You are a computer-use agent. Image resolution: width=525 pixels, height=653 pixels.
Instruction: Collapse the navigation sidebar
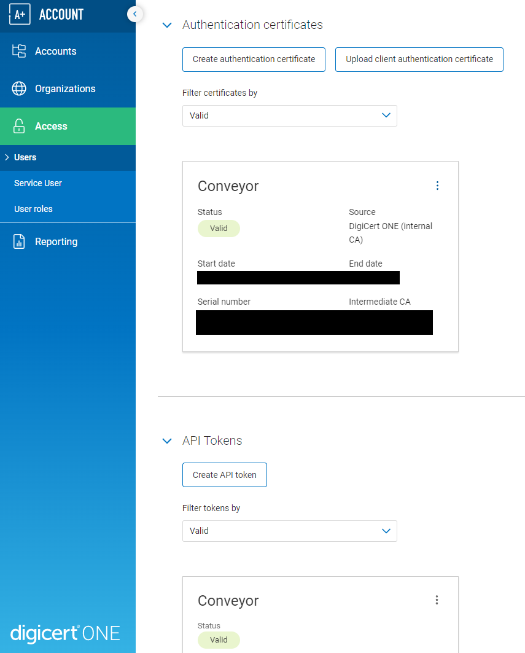point(134,14)
